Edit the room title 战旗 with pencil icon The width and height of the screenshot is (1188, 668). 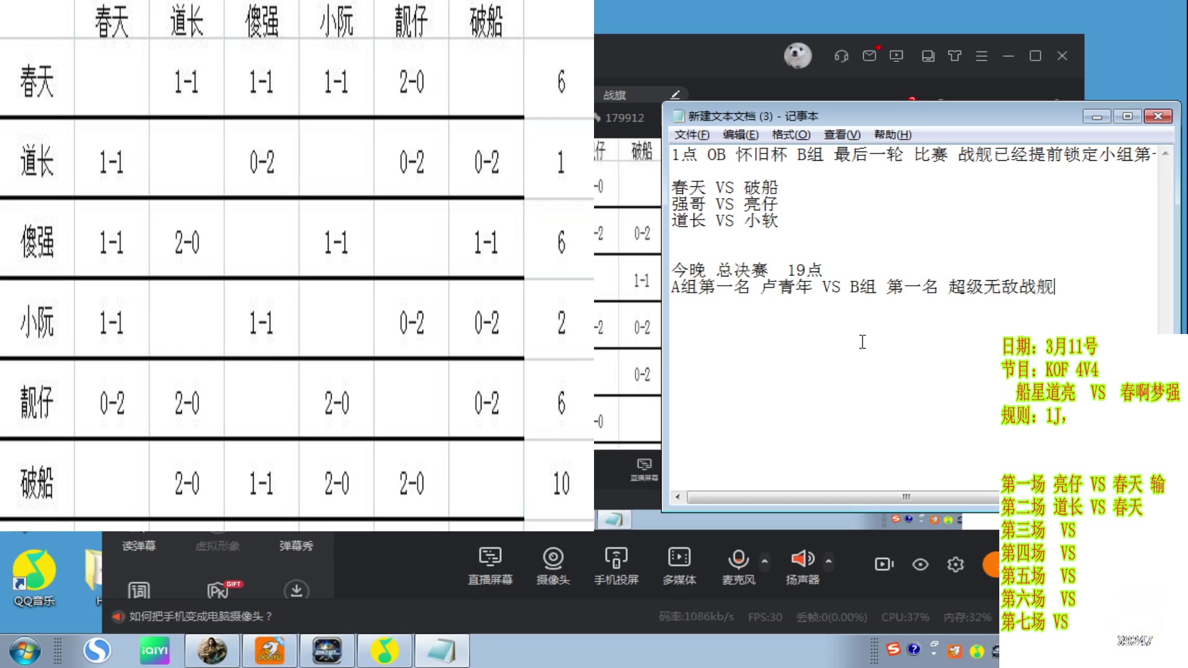675,95
